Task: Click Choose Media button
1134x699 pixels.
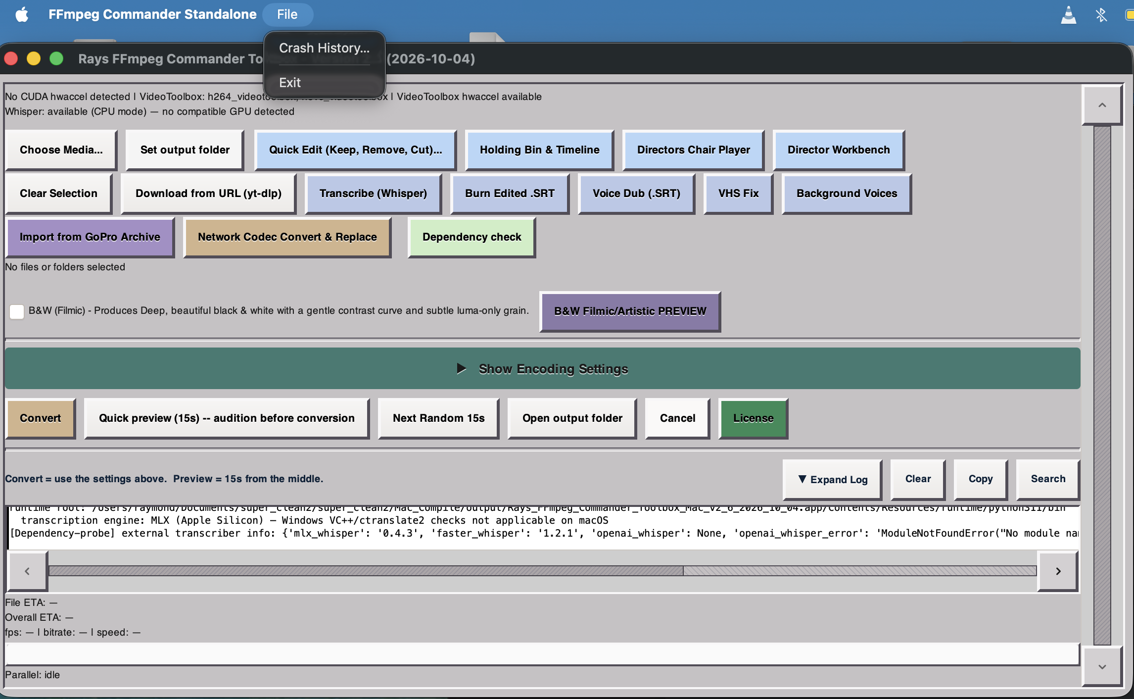Action: click(x=61, y=150)
